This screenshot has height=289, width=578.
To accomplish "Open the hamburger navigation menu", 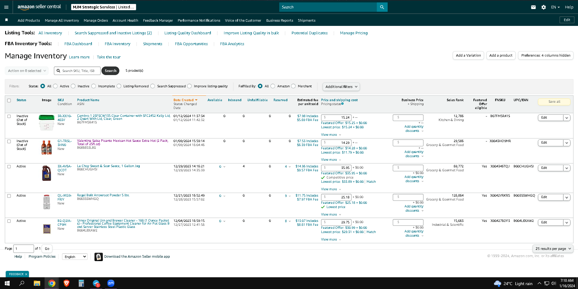I will pos(6,7).
